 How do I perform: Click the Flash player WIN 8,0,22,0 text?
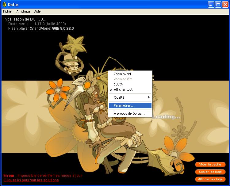point(41,28)
